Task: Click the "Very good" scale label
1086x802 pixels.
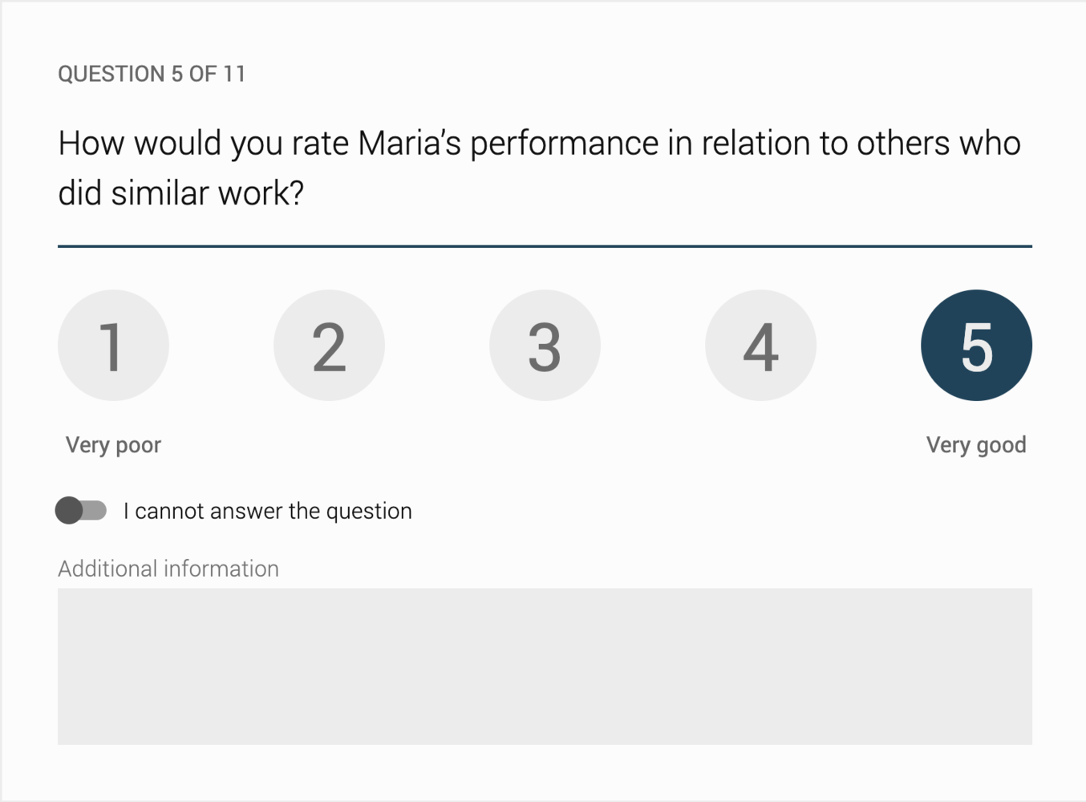Action: (x=976, y=445)
